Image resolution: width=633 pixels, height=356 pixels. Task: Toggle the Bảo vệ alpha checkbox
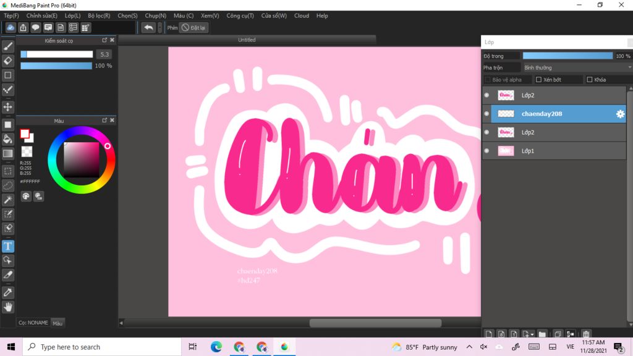point(488,80)
